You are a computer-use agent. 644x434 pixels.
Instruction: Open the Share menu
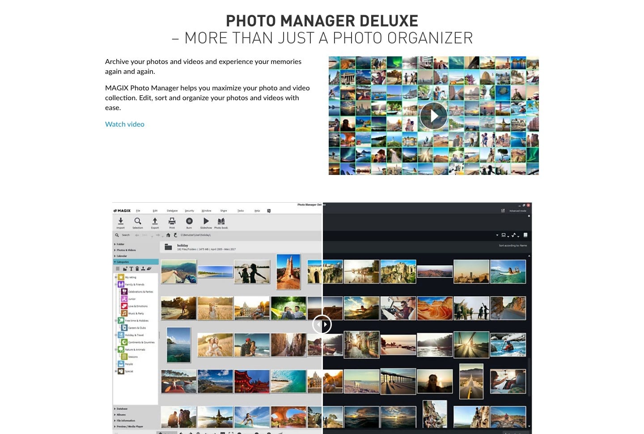pos(224,211)
